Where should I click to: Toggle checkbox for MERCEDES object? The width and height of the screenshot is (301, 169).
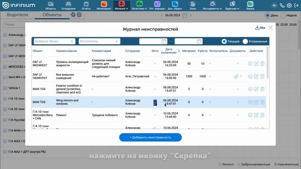[5, 67]
